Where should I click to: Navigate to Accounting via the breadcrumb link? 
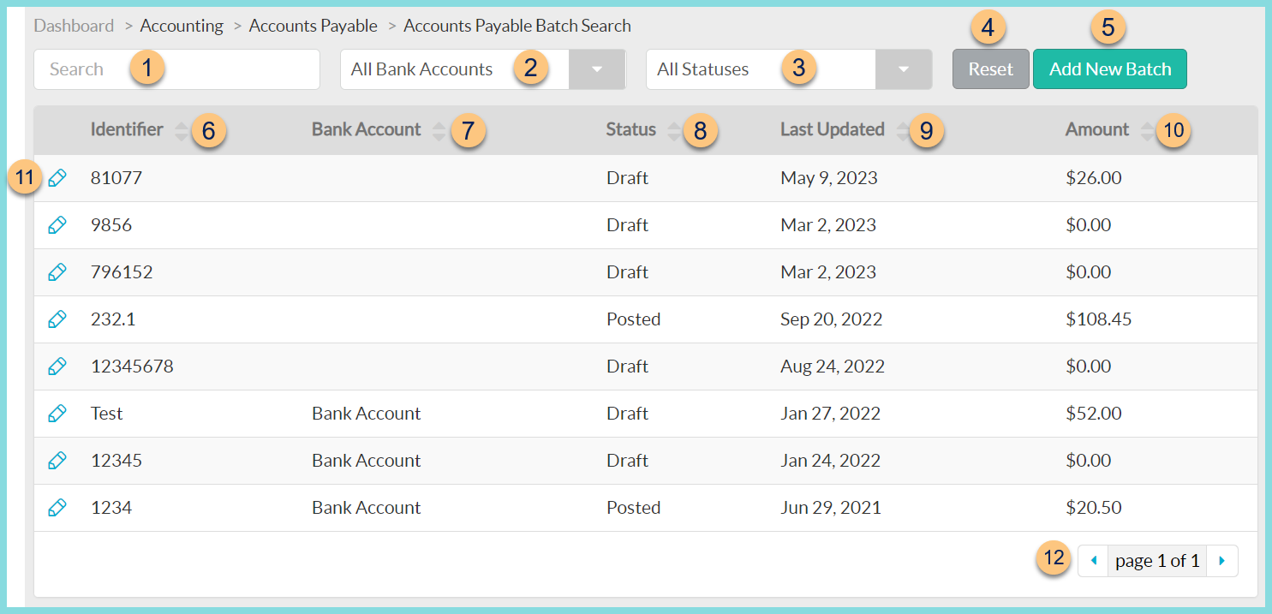click(x=182, y=26)
